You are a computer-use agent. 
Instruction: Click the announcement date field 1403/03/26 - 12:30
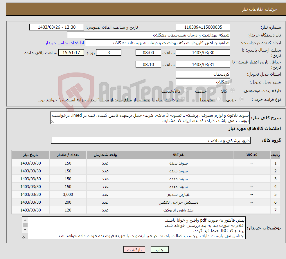point(57,27)
